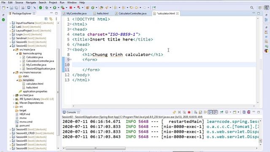Click the red Stop icon in main toolbar
Screen dimensions: 270x152
(x=70, y=8)
